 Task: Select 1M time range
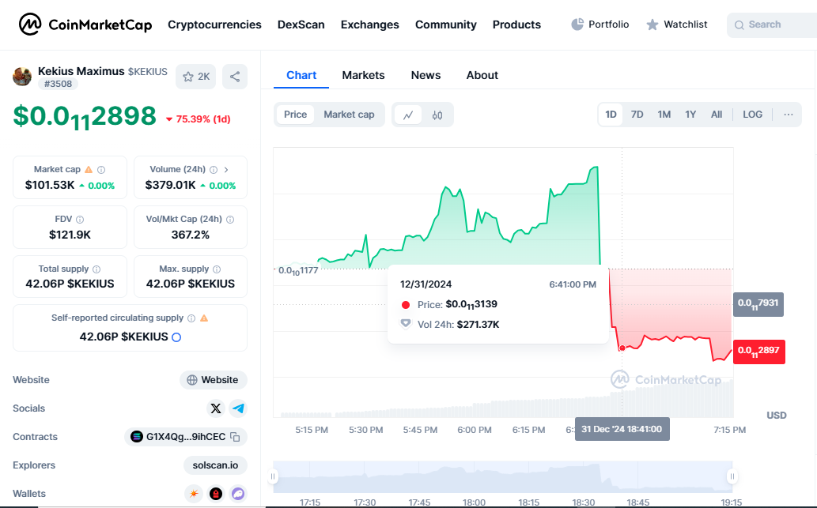click(664, 115)
